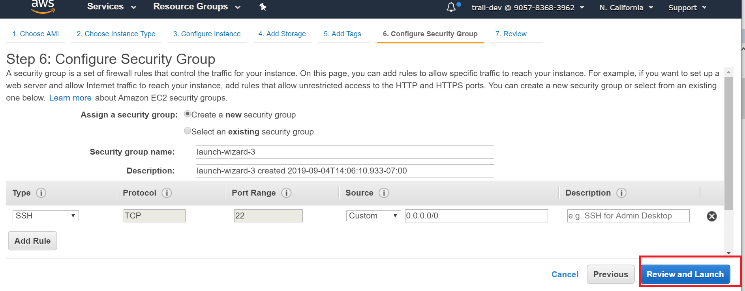Select an existing security group radio button
The image size is (745, 291).
[188, 131]
